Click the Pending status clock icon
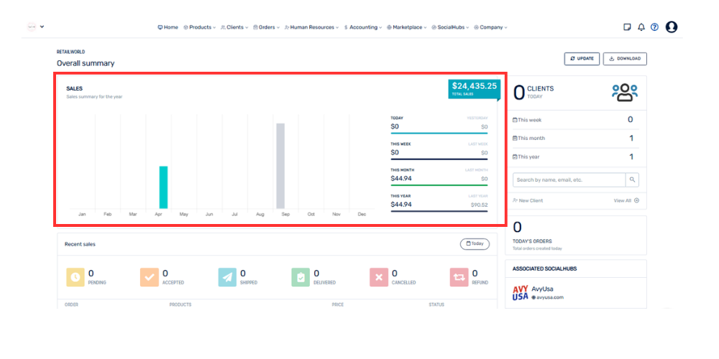Screen dimensions: 719x359 [75, 277]
